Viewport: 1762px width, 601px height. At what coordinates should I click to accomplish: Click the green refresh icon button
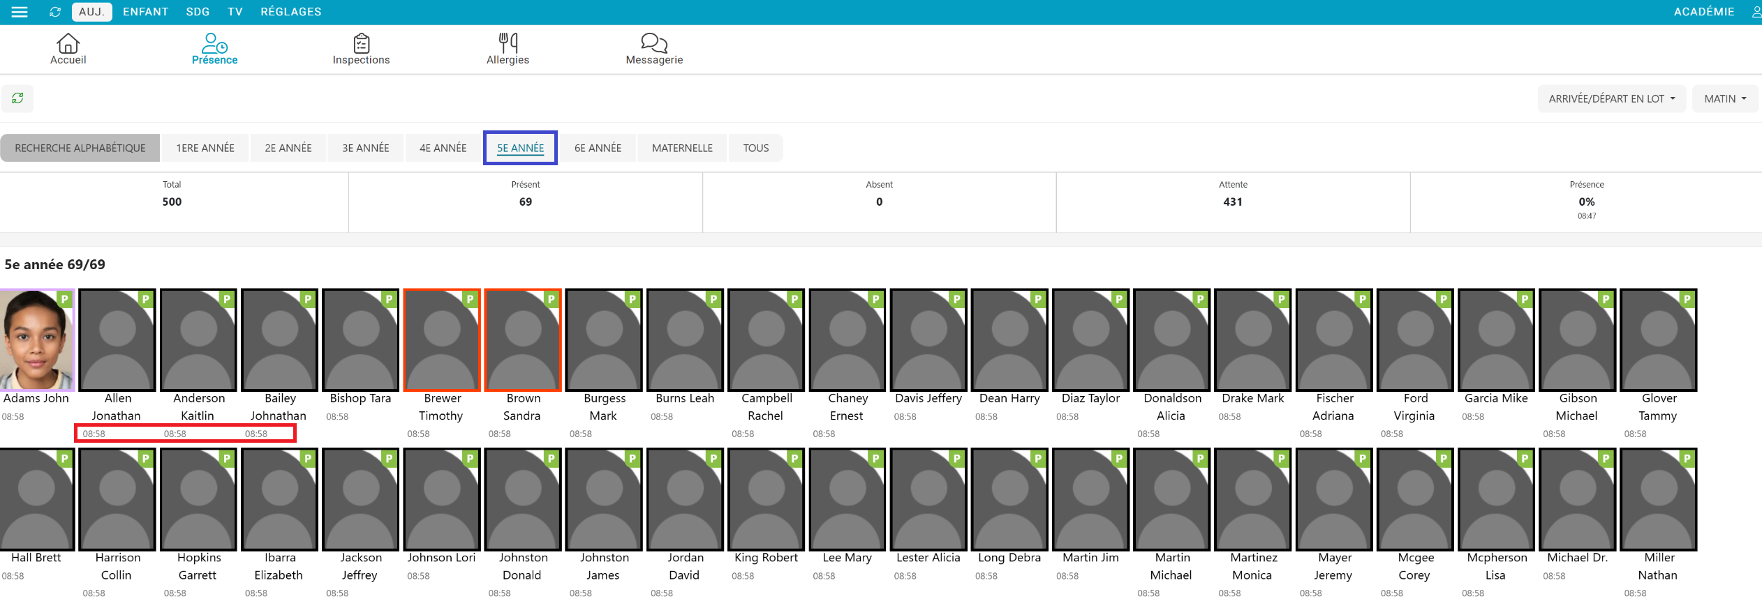pyautogui.click(x=17, y=98)
